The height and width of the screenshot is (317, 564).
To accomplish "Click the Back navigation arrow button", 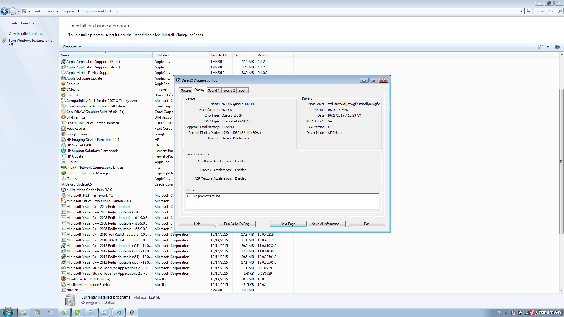I will 4,11.
